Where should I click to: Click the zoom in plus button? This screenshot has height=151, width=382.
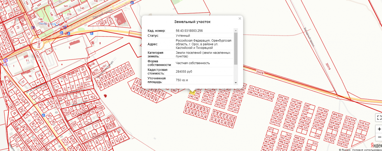pos(379,129)
